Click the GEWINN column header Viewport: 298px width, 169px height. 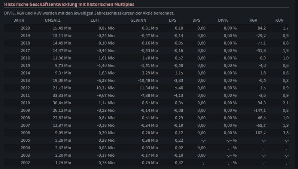(x=138, y=20)
